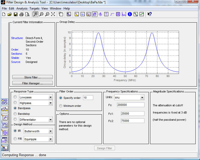Select the Zoom In tool
200x160 pixels.
click(x=36, y=14)
